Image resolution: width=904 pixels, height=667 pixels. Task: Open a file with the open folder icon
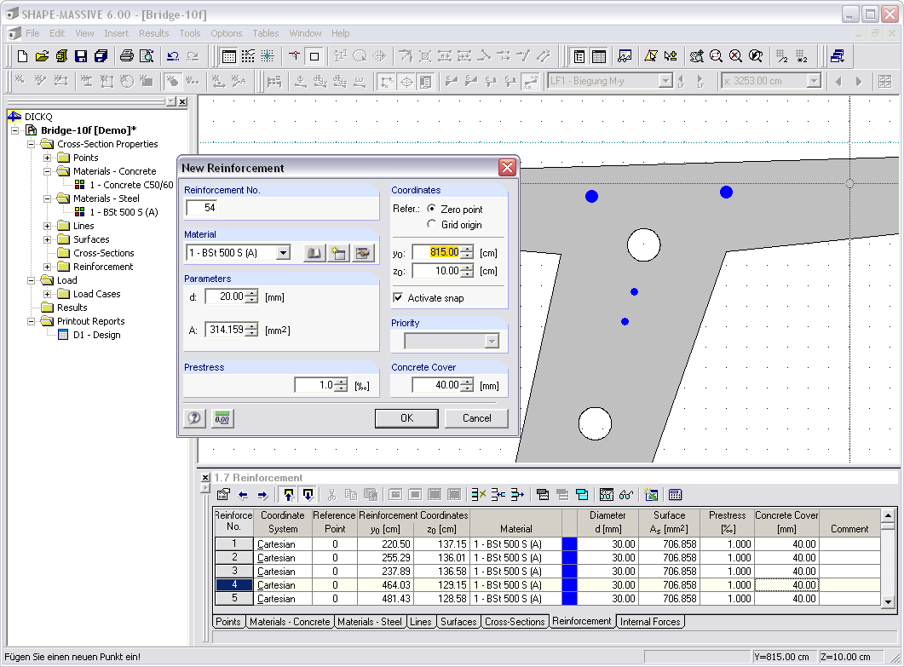[x=42, y=56]
